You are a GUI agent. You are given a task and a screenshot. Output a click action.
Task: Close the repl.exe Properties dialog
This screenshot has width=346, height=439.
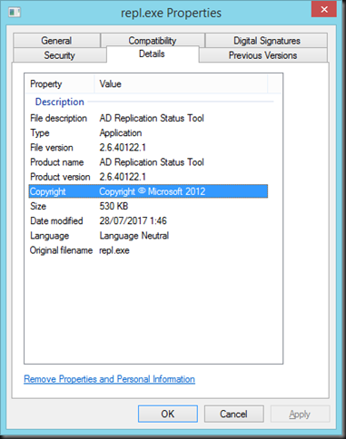(324, 9)
